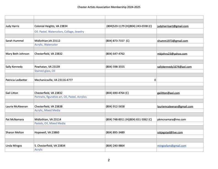Select the Mechanicsville, VA 23116-4777 address
The height and width of the screenshot is (169, 218).
click(53, 80)
